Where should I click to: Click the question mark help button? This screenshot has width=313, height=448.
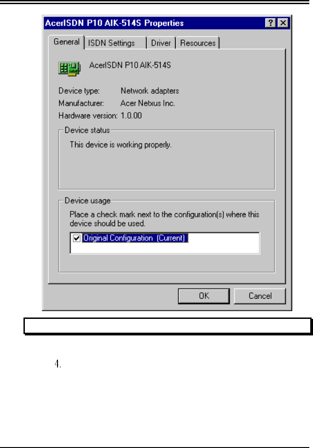[270, 23]
